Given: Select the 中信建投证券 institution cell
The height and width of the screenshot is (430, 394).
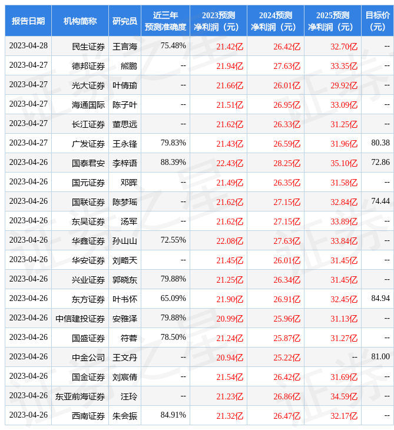Looking at the screenshot, I should (80, 319).
